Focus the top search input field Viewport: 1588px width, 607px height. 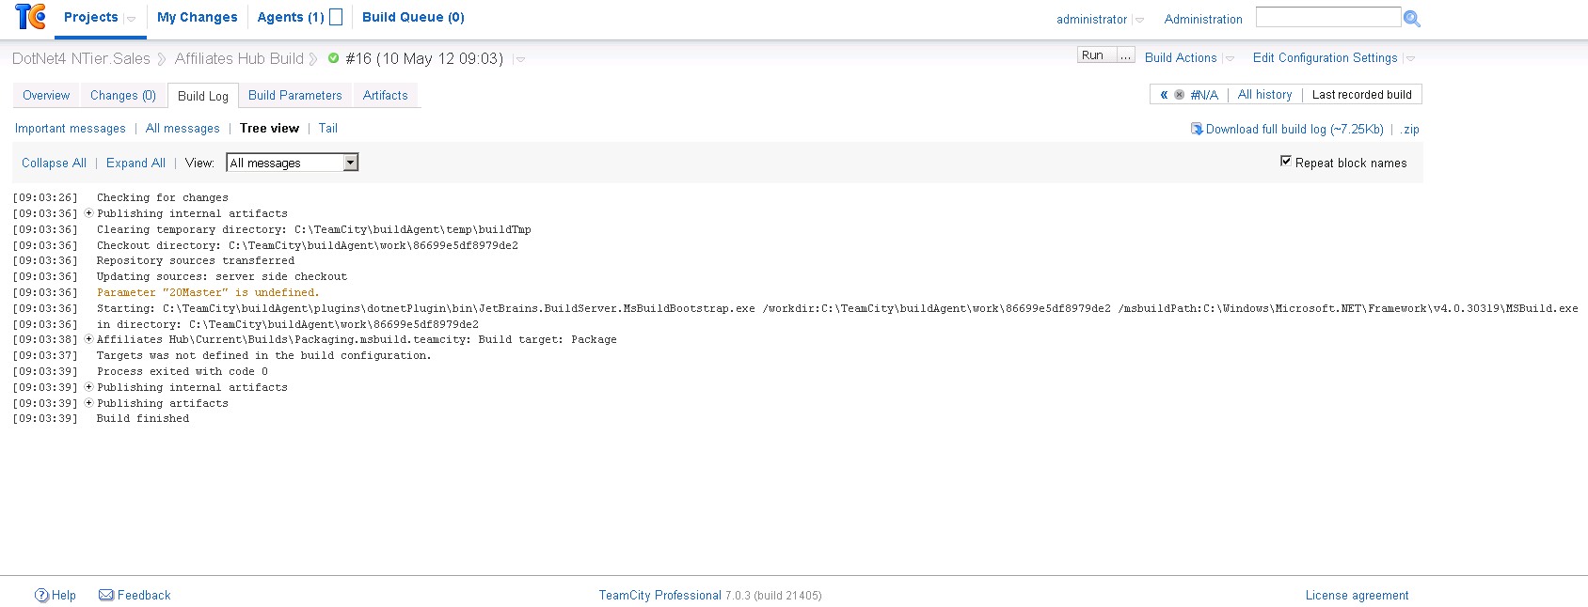[x=1328, y=17]
